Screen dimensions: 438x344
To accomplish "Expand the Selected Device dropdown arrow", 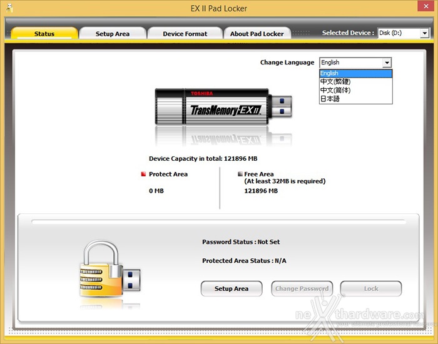I will (x=425, y=33).
